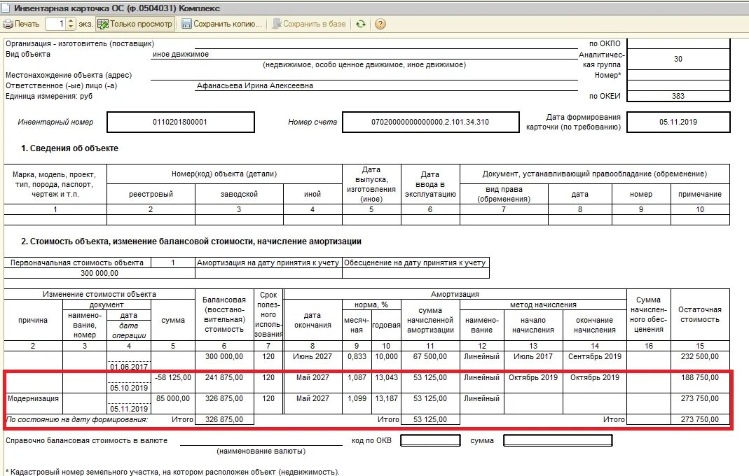Click the Остаточная стоимость column header

coord(700,314)
